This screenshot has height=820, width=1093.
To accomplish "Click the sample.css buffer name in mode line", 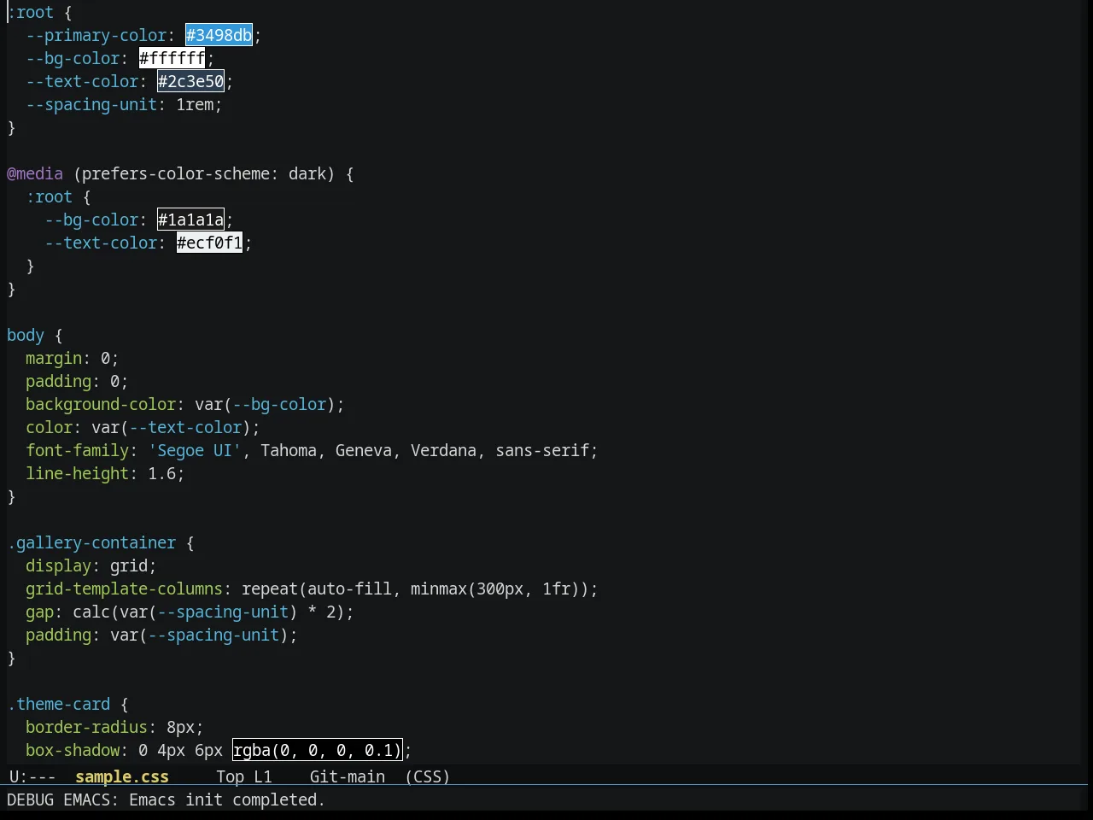I will click(x=122, y=776).
